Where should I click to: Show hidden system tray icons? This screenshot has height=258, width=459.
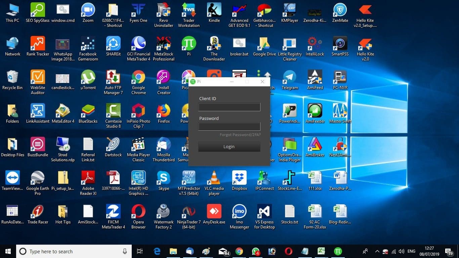[377, 251]
